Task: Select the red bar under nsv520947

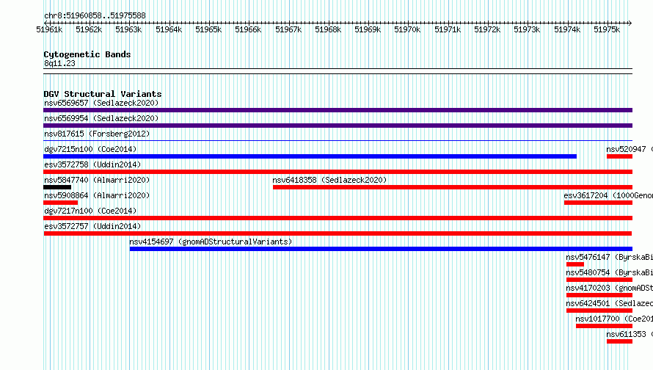Action: click(x=620, y=156)
